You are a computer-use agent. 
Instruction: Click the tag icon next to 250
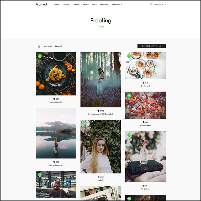(x=54, y=162)
